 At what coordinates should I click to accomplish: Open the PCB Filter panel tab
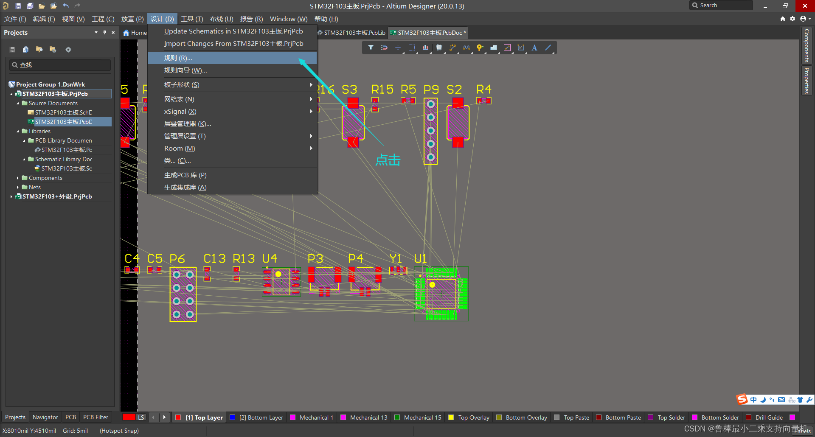96,417
